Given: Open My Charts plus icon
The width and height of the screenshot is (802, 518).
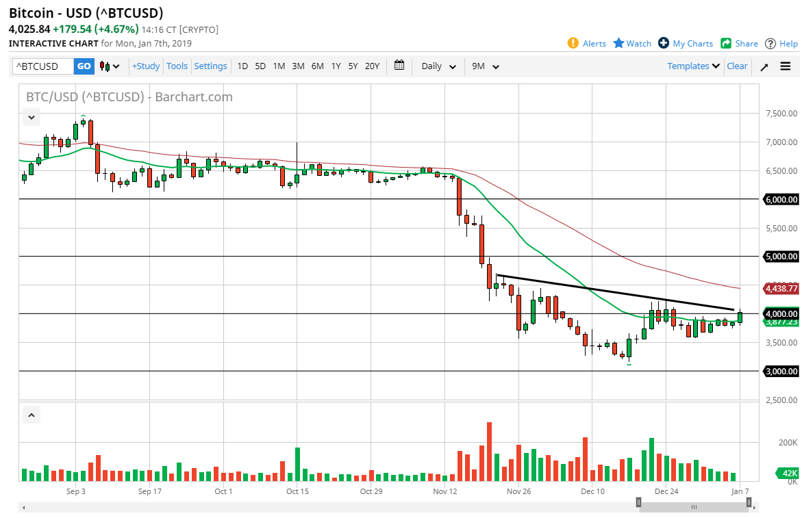Looking at the screenshot, I should [x=663, y=43].
